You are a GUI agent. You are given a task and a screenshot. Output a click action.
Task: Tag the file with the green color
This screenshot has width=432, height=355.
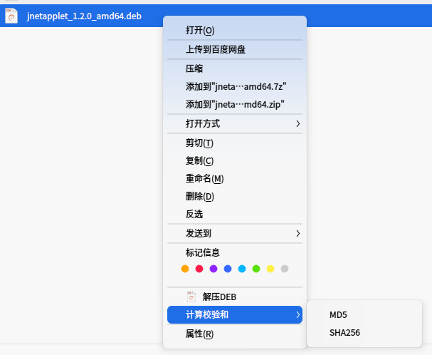point(256,269)
